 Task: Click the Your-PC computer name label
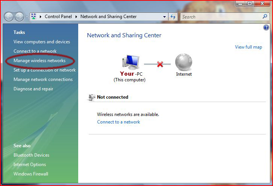[131, 74]
